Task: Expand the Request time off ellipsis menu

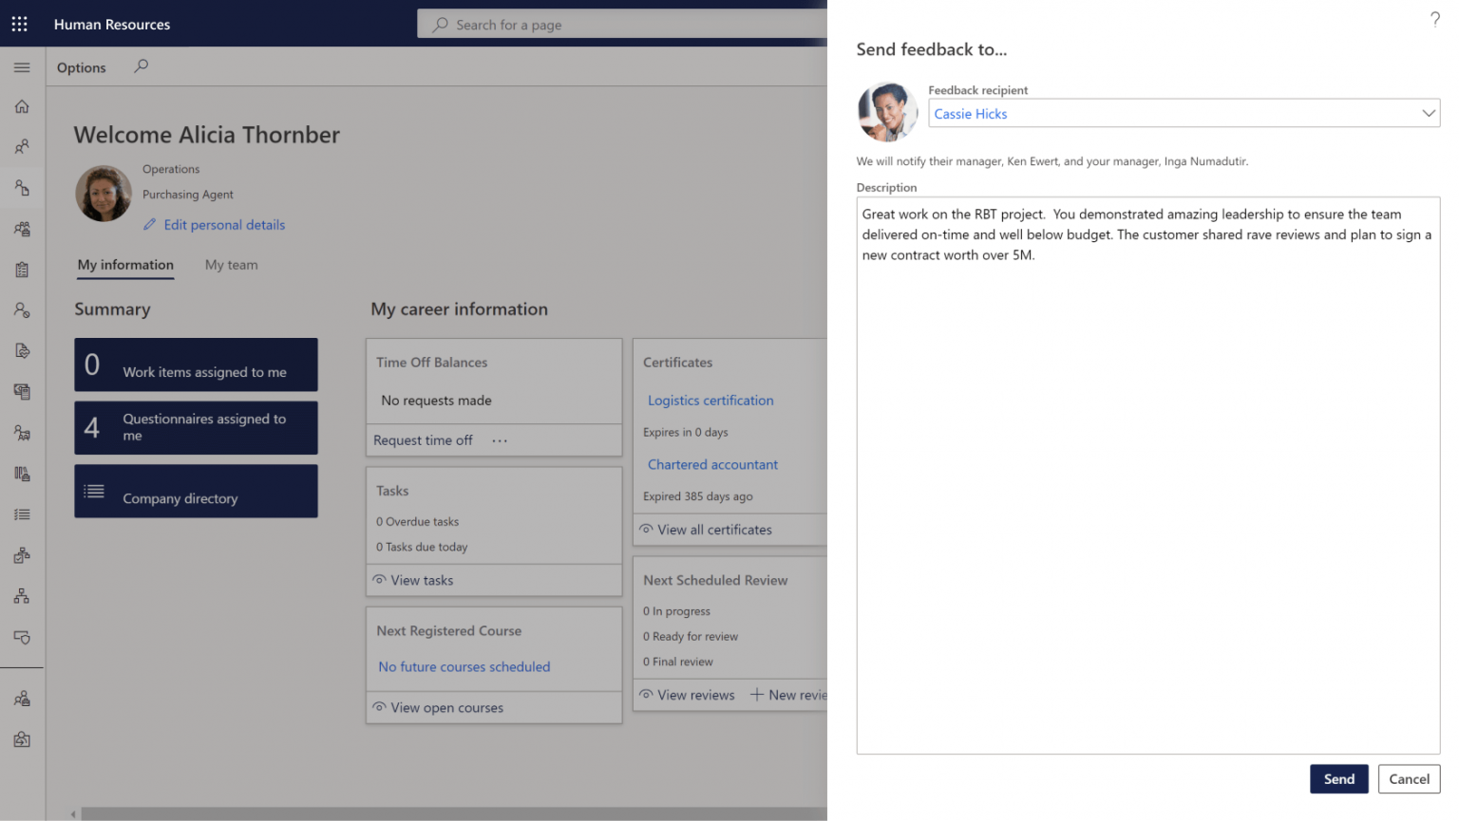Action: [x=501, y=439]
